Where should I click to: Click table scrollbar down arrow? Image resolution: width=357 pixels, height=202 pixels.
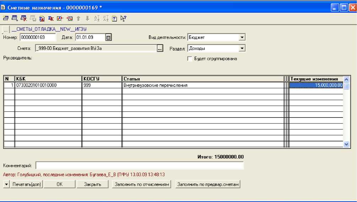pyautogui.click(x=346, y=144)
